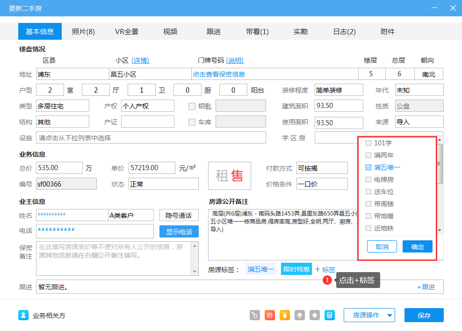This screenshot has width=462, height=331.
Task: Switch to the 照片(8) tab
Action: (83, 31)
